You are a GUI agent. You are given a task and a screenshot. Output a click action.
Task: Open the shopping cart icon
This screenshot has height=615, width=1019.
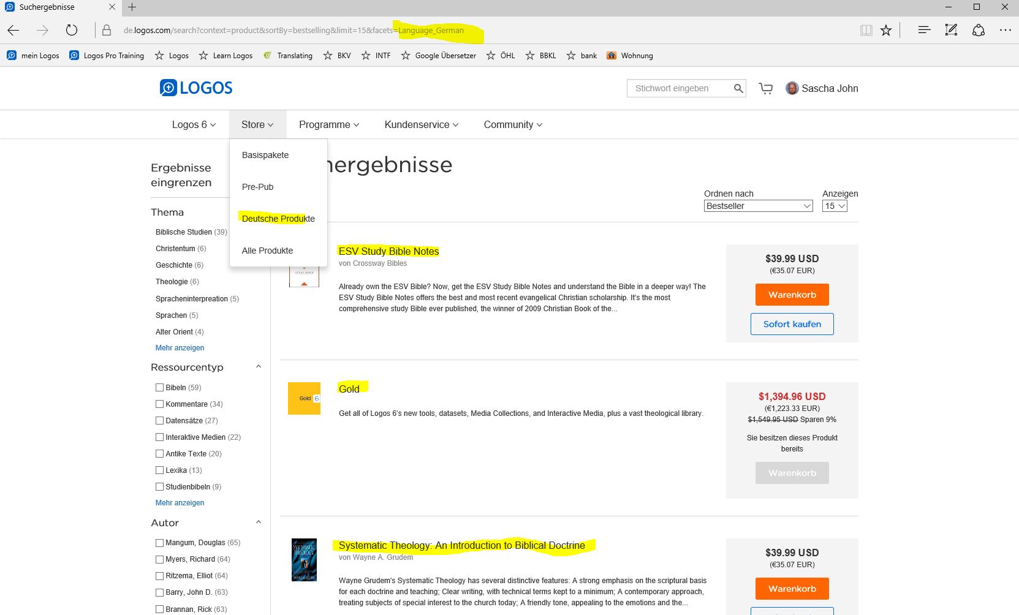click(x=766, y=88)
